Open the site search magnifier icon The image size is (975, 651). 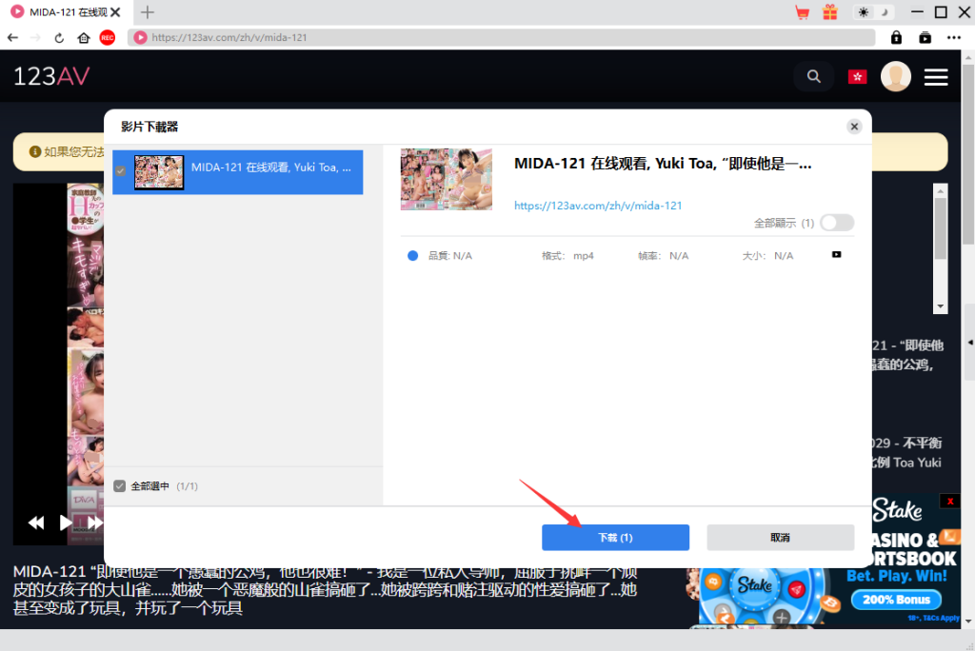[x=813, y=76]
